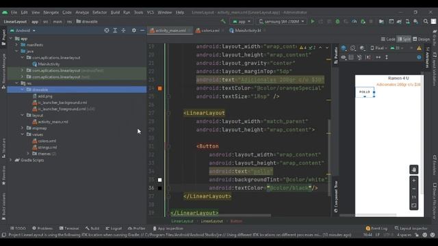438x246 pixels.
Task: Open the Profile app gauge icon
Action: coord(355,21)
